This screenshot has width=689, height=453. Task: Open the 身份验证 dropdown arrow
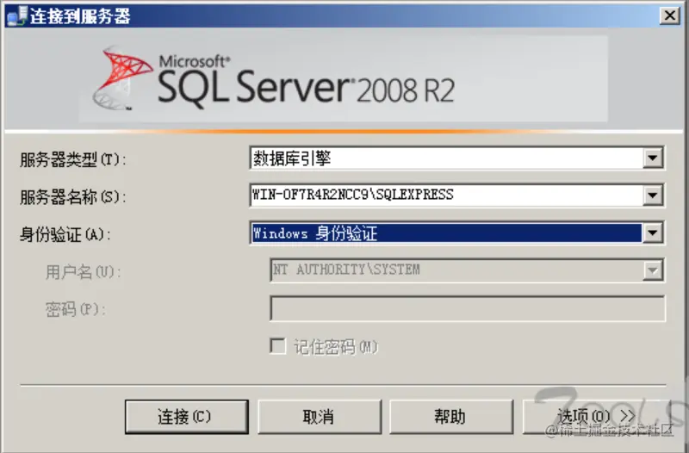(653, 233)
